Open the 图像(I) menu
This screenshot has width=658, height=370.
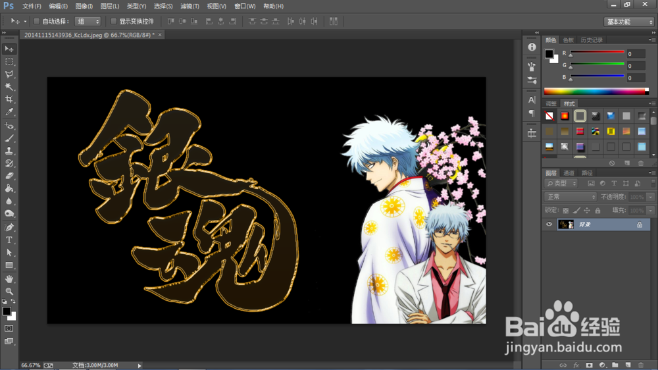(84, 7)
